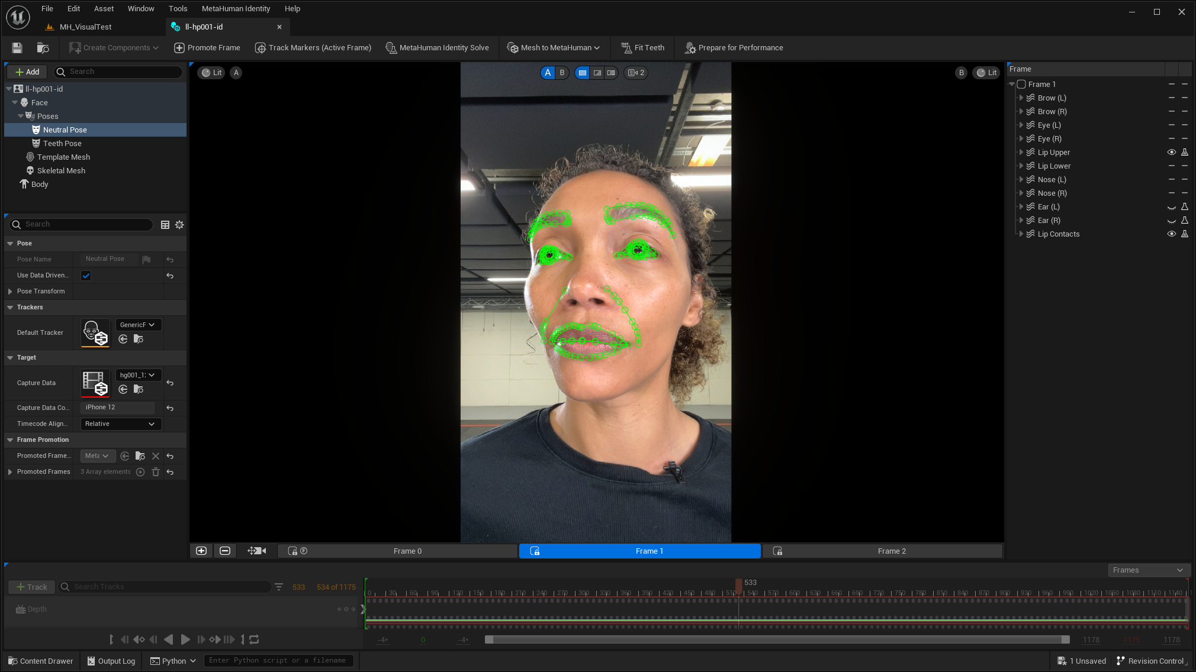The height and width of the screenshot is (672, 1196).
Task: Open the Content Drawer
Action: coord(40,661)
